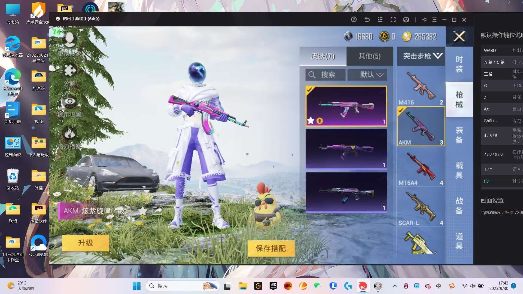The height and width of the screenshot is (294, 523).
Task: Open 此电脑 desktop icon
Action: (13, 14)
